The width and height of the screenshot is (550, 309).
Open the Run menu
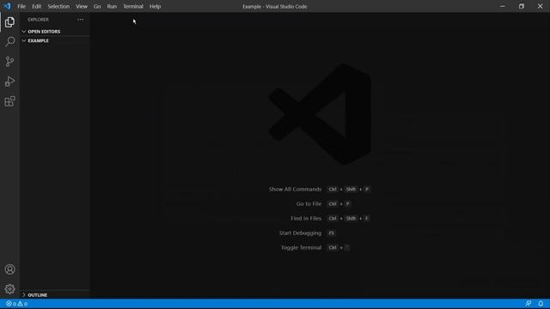[112, 6]
